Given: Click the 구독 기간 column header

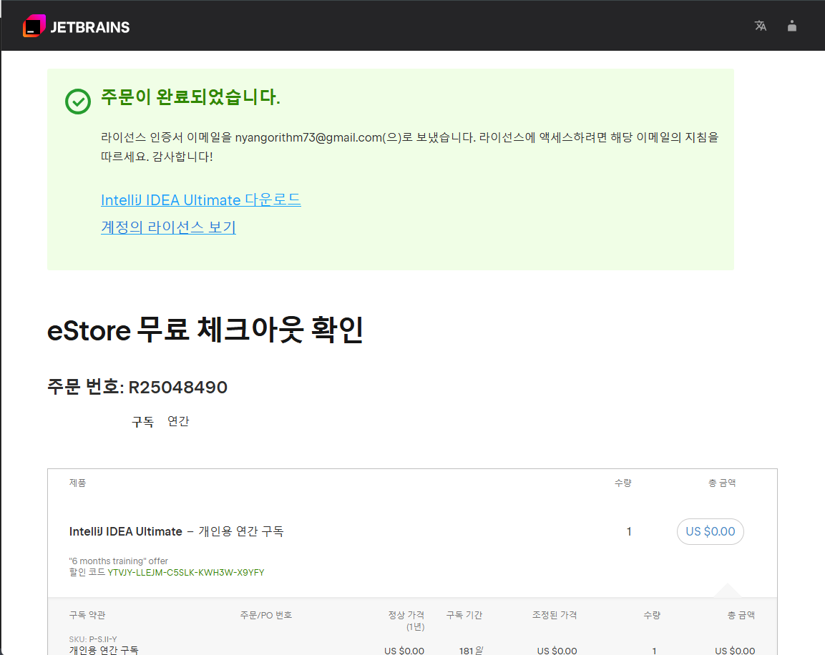Looking at the screenshot, I should tap(464, 615).
